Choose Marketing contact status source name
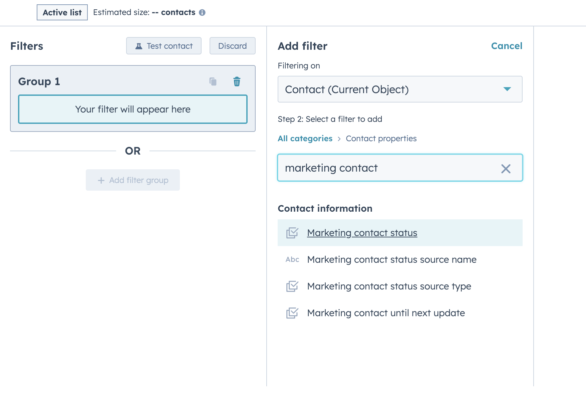 point(392,260)
